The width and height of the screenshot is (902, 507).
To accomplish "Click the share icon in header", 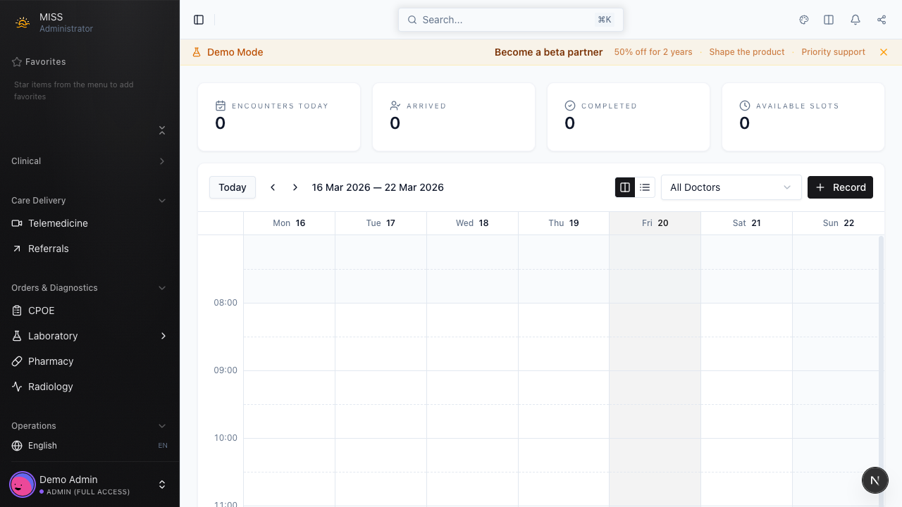I will pyautogui.click(x=882, y=20).
